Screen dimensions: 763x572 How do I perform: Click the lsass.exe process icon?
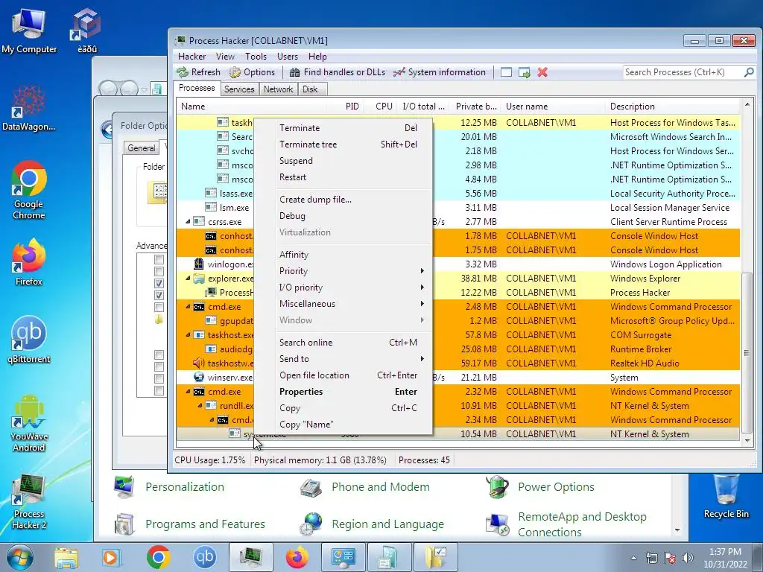pyautogui.click(x=211, y=194)
